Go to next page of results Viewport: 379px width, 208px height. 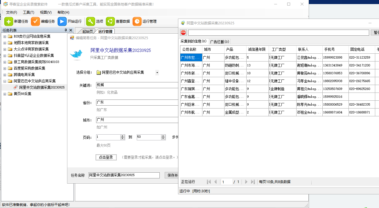[x=246, y=182]
